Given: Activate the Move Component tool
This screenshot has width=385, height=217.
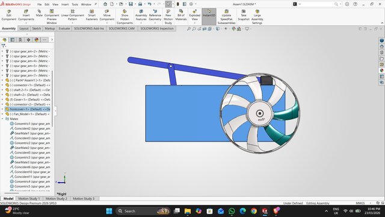Looking at the screenshot, I should (107, 15).
